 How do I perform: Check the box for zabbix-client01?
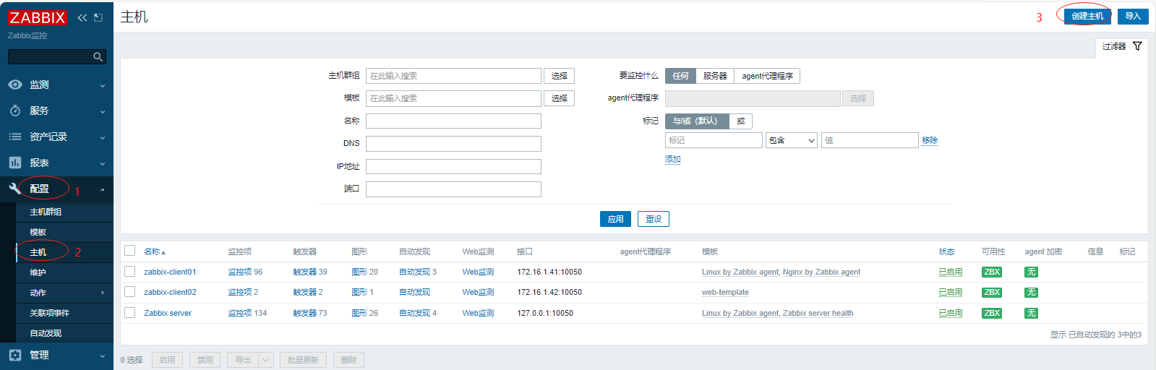pyautogui.click(x=130, y=272)
